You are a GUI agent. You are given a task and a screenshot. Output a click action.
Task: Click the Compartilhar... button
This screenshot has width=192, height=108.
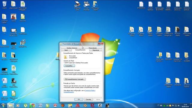point(69,66)
